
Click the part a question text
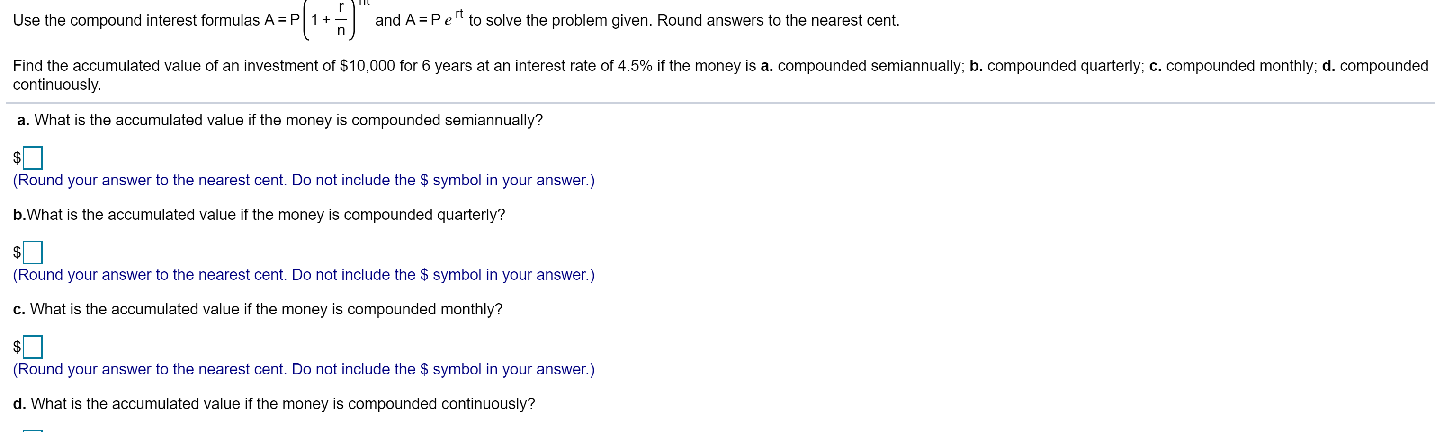(278, 119)
